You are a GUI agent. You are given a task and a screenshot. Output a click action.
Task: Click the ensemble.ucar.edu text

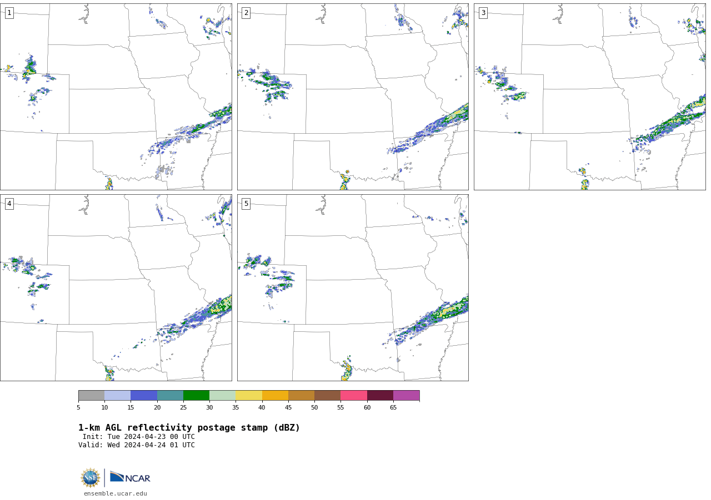point(116,493)
